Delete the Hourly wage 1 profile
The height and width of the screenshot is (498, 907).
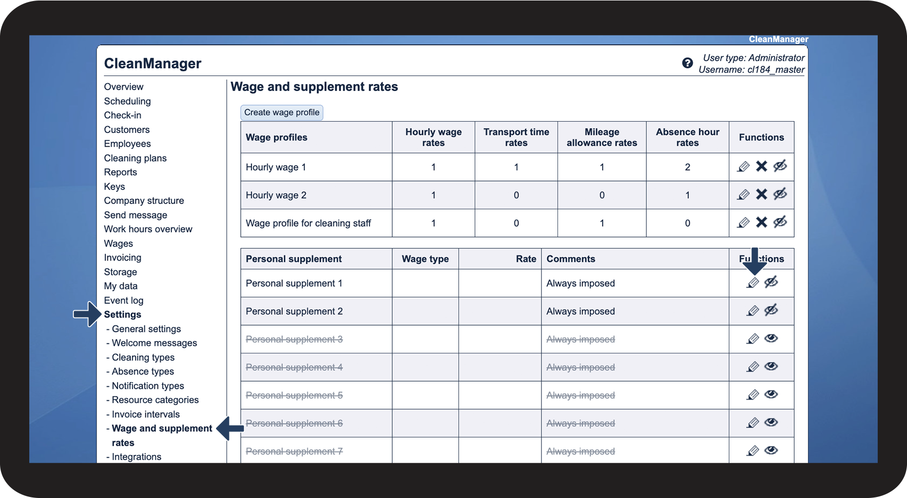[x=762, y=167]
